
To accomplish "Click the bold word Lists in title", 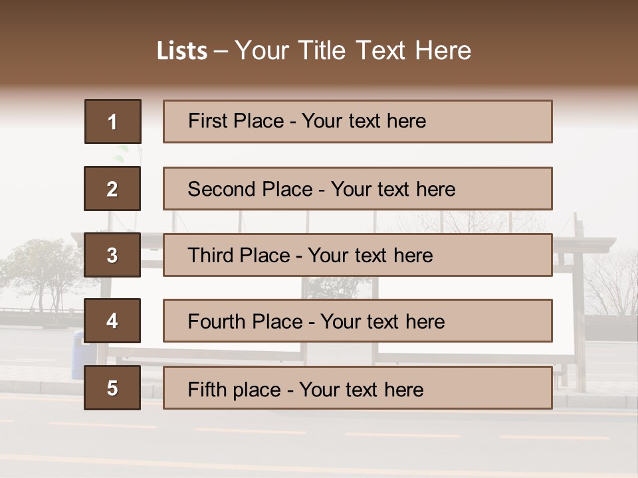I will click(182, 50).
